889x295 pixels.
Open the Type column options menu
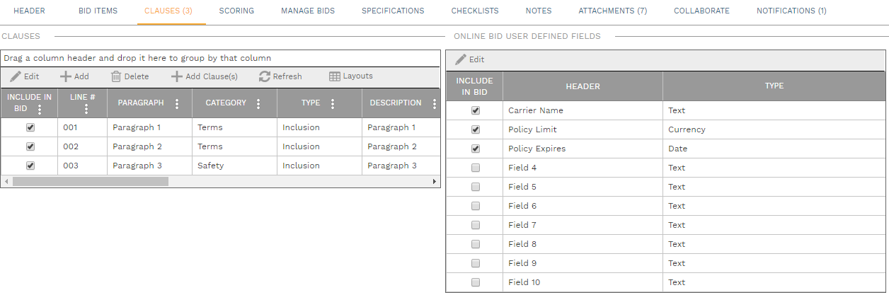click(x=333, y=103)
